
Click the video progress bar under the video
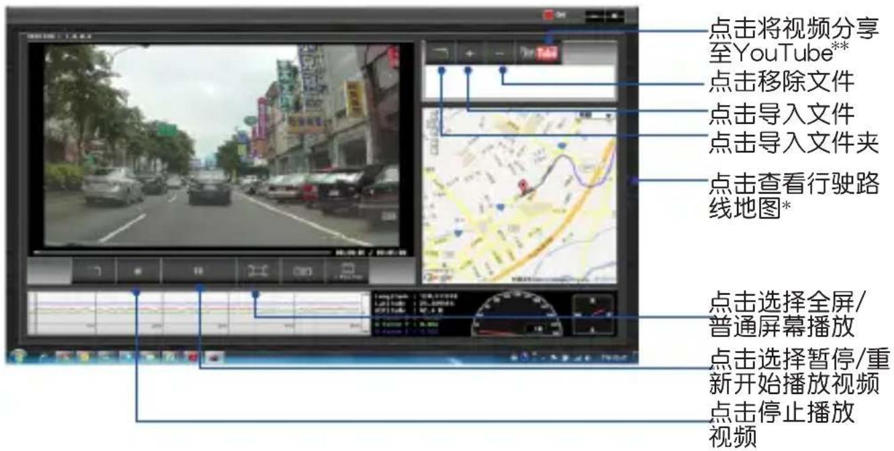181,253
